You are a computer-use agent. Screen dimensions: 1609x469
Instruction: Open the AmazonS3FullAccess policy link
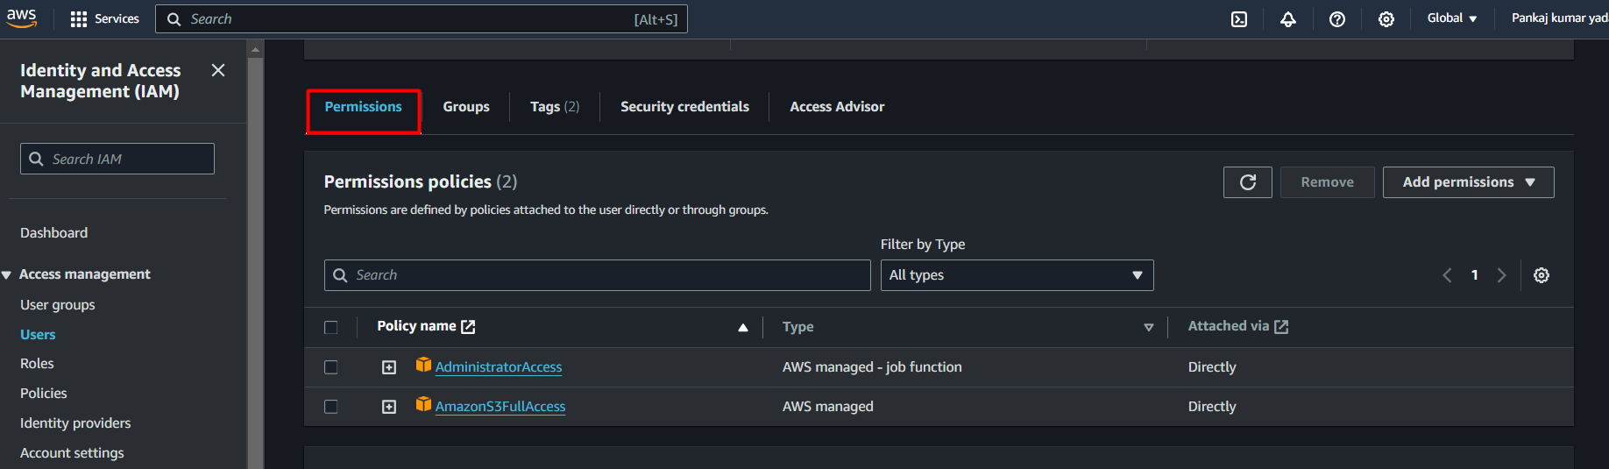[500, 407]
